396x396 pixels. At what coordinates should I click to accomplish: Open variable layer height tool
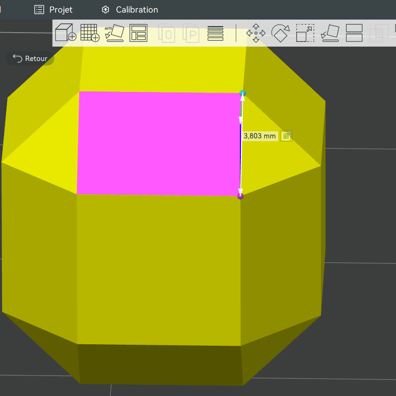click(x=215, y=33)
